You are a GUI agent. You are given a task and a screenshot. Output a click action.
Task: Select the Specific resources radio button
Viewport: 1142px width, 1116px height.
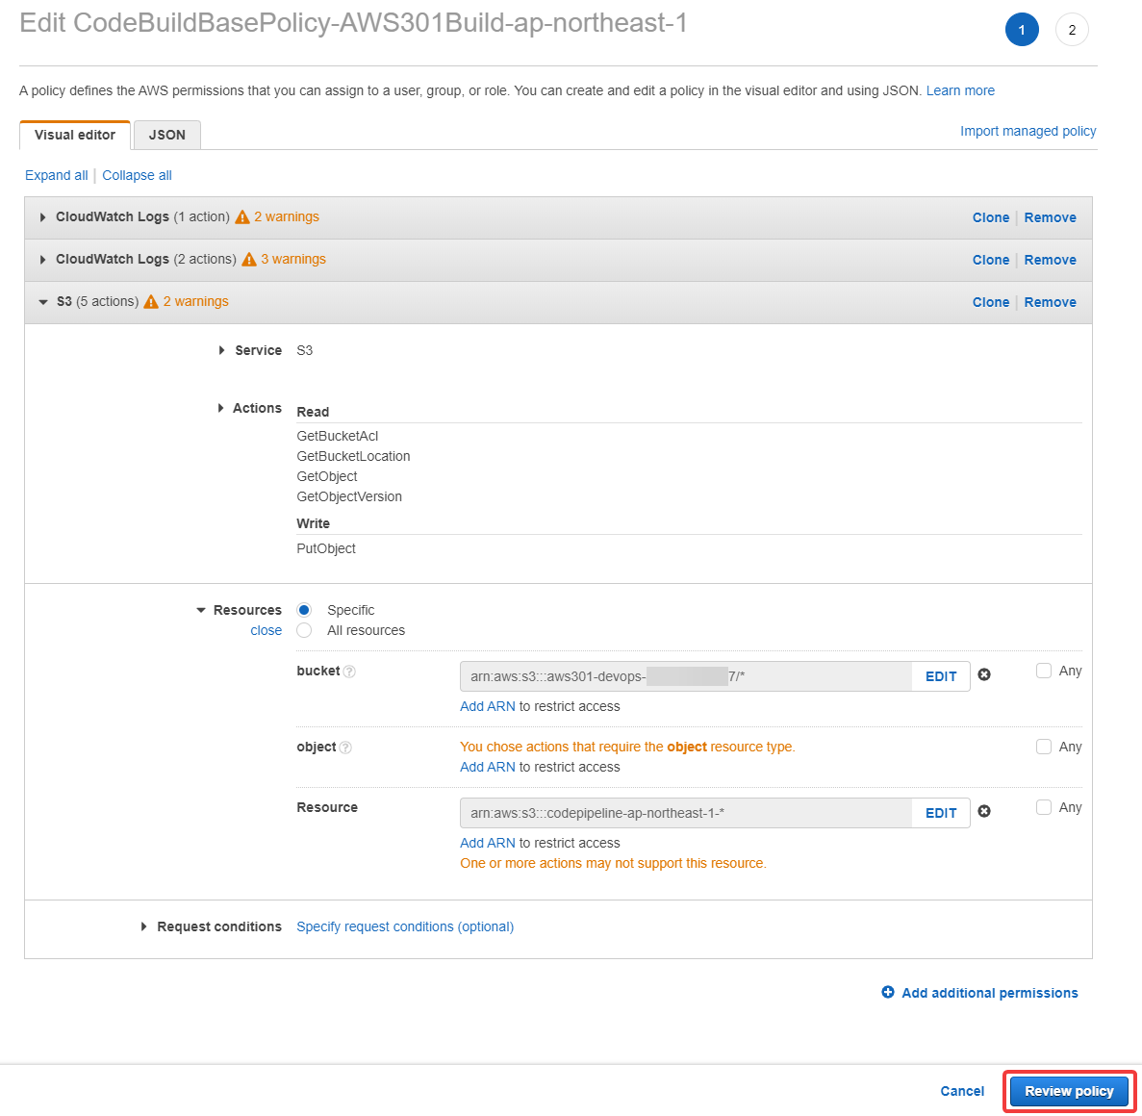click(304, 610)
